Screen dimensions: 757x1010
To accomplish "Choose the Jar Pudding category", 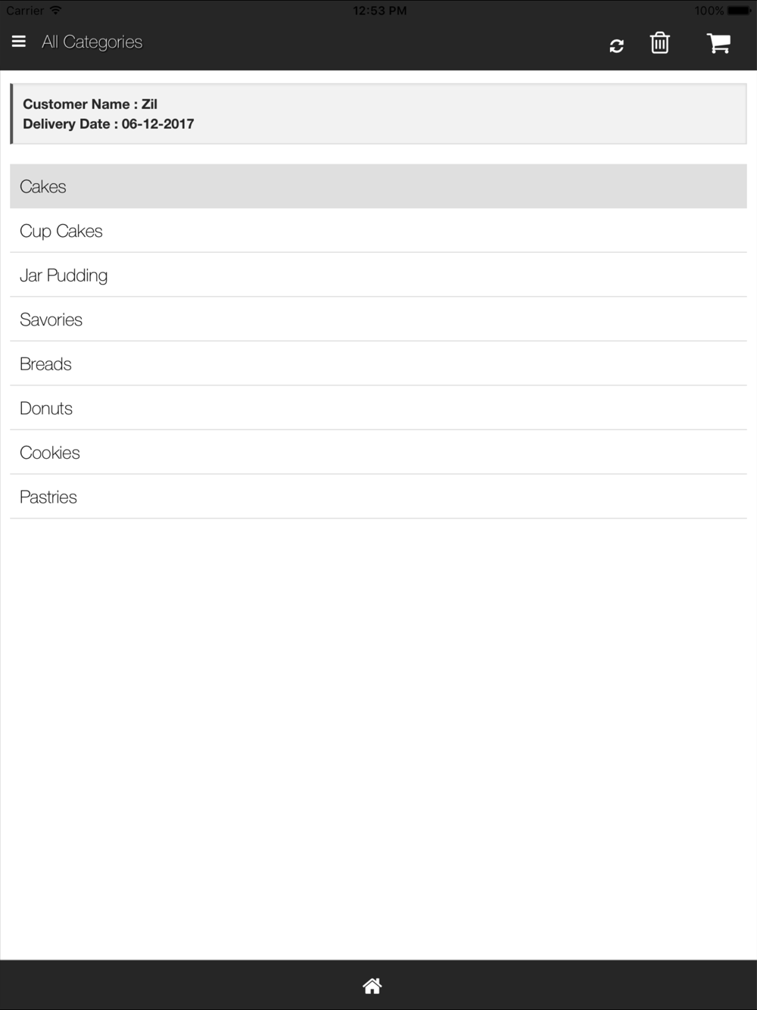I will [x=378, y=275].
